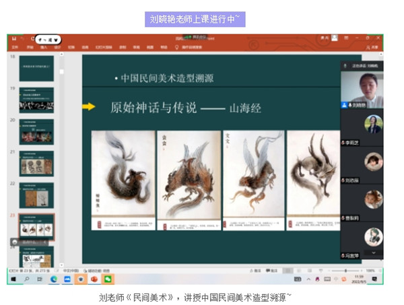404x305 pixels.
Task: Switch to the 插入 ribbon tab
Action: [44, 47]
